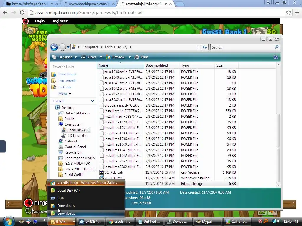Reload the Chrome page
This screenshot has height=226, width=302.
click(x=22, y=12)
